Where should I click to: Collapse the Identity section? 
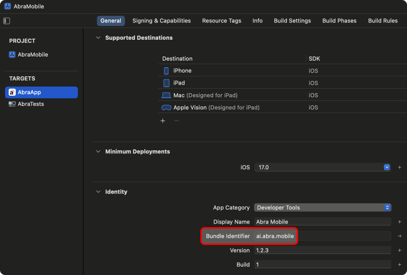[x=98, y=192]
